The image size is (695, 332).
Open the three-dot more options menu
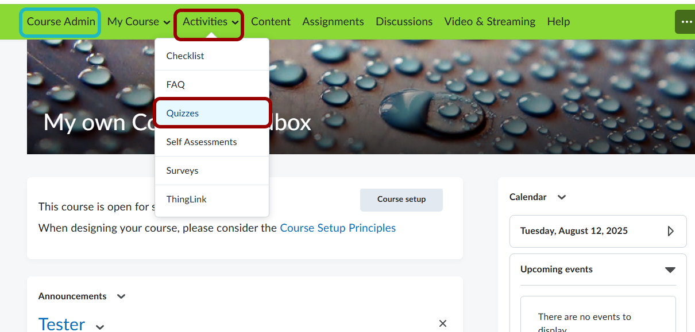tap(685, 22)
